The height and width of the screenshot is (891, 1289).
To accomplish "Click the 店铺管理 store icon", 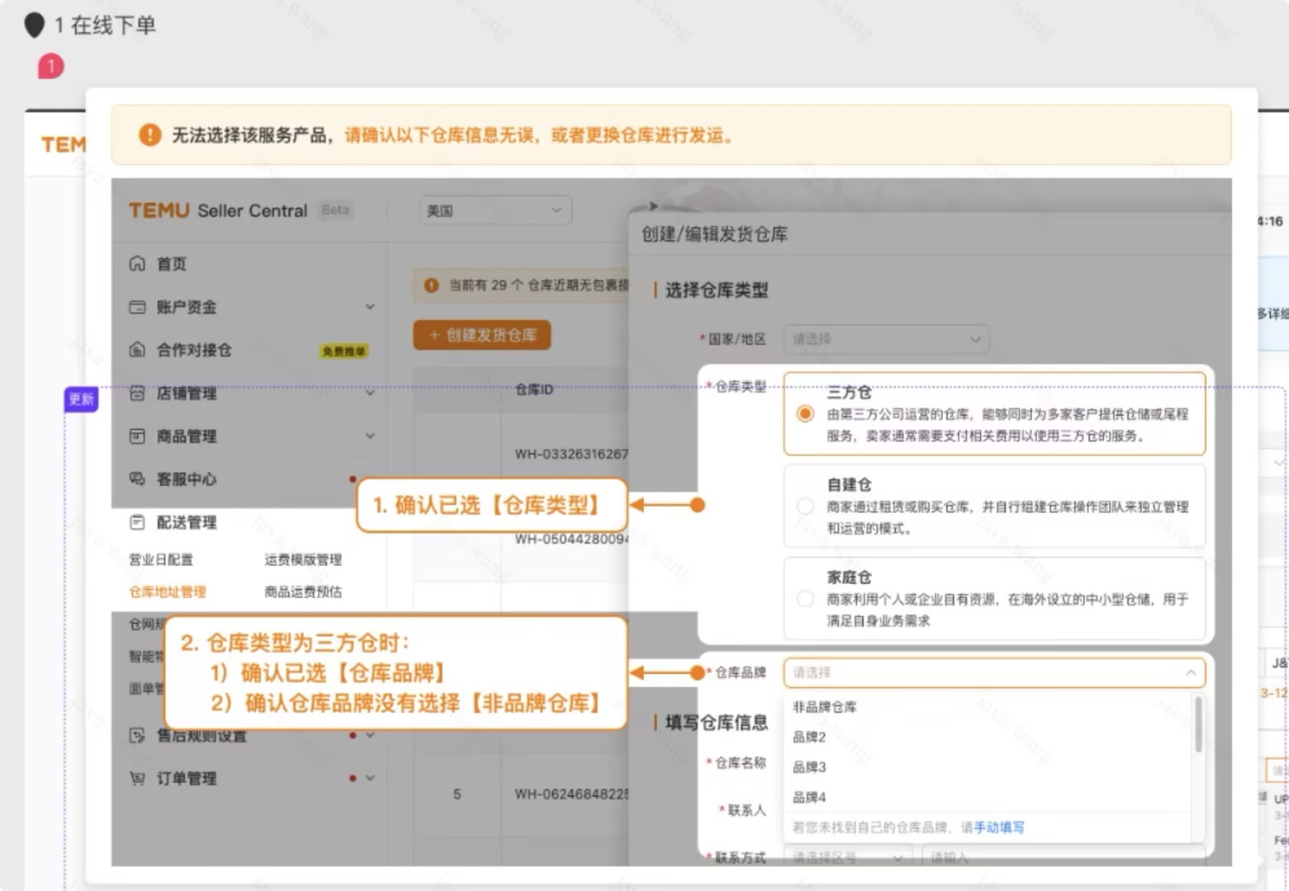I will pyautogui.click(x=137, y=394).
